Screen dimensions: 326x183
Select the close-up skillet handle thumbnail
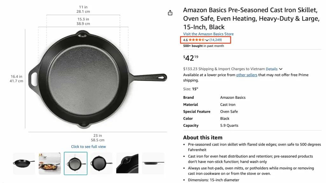[x=127, y=163]
